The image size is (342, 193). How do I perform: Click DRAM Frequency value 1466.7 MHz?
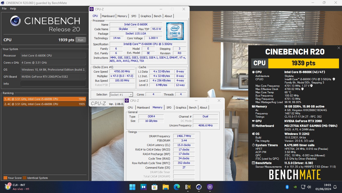(x=184, y=136)
